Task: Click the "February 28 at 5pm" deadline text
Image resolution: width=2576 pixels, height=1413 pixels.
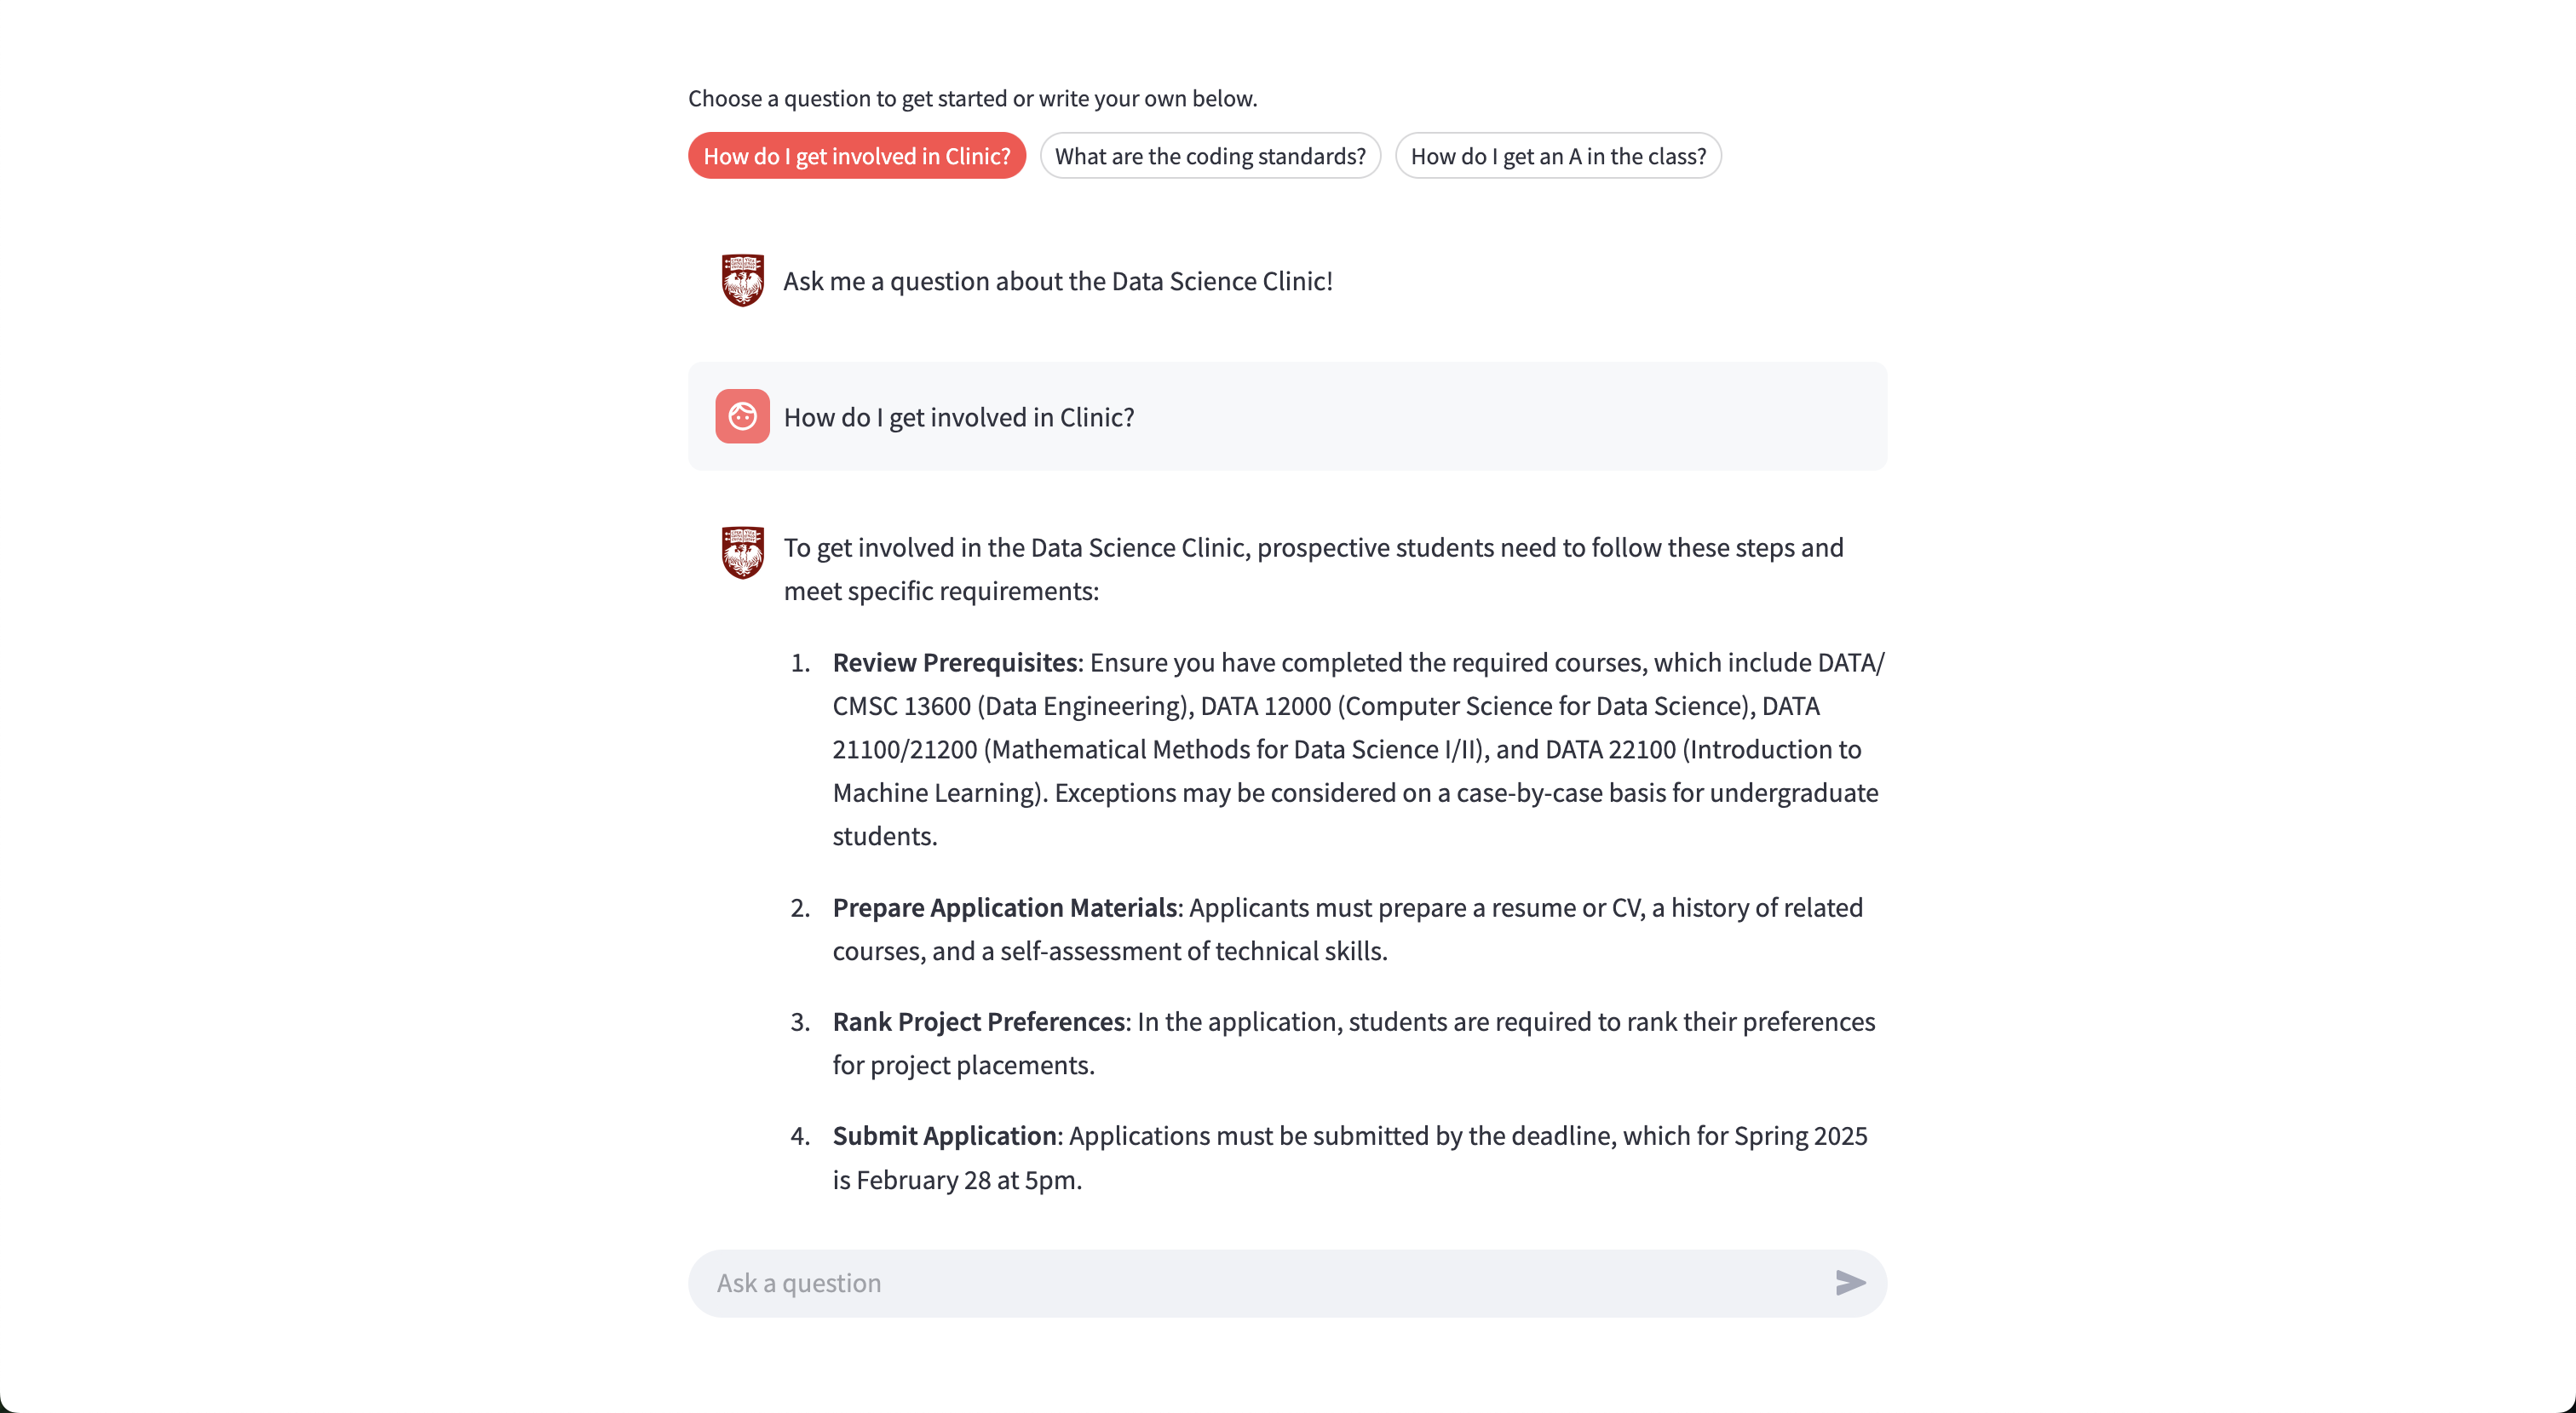Action: (967, 1179)
